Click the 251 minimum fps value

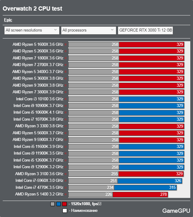[114, 181]
